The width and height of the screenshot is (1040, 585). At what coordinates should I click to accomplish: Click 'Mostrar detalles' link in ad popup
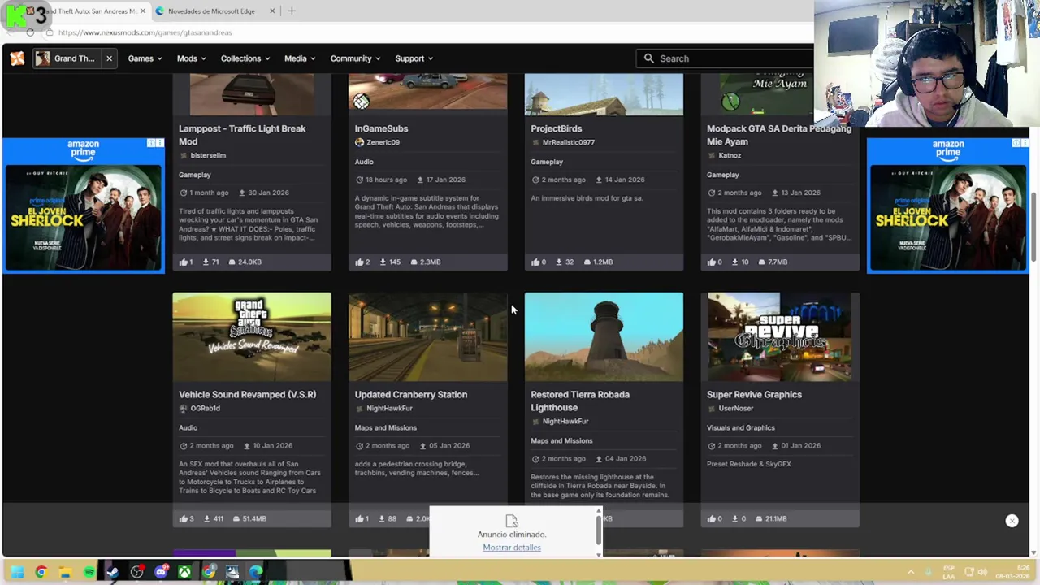click(x=512, y=548)
